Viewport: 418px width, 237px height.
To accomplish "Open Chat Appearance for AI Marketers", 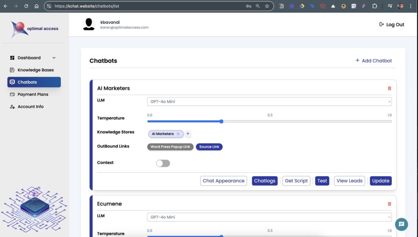I will pyautogui.click(x=223, y=181).
